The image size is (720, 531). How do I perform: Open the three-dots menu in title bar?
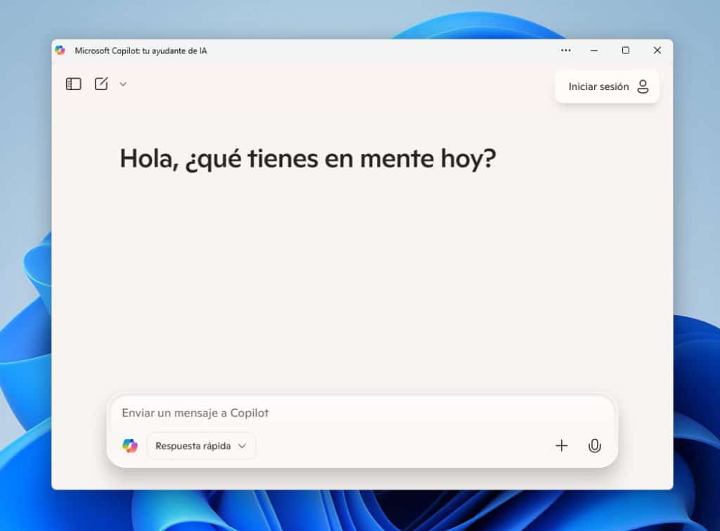click(x=566, y=50)
